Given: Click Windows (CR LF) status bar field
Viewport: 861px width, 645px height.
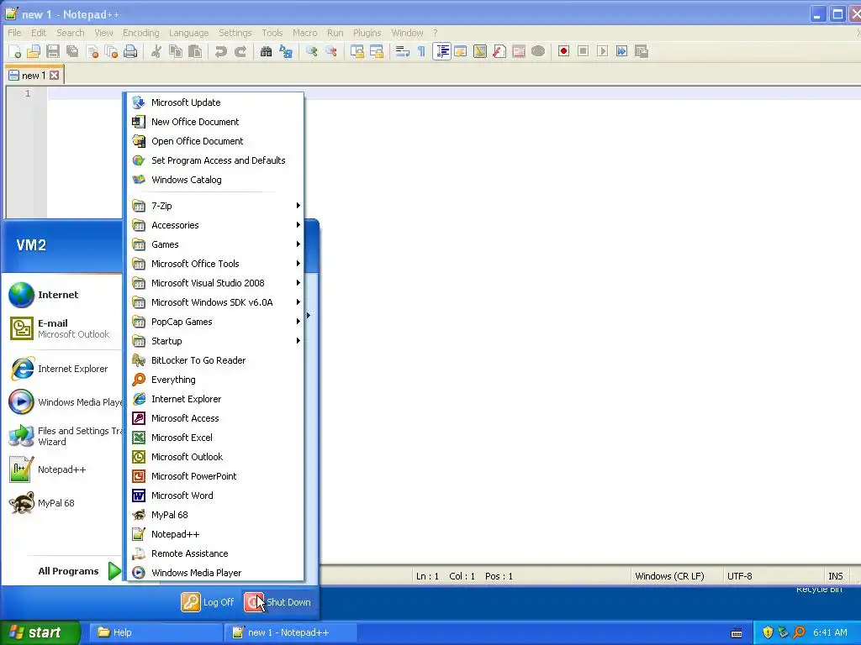Looking at the screenshot, I should click(x=675, y=576).
